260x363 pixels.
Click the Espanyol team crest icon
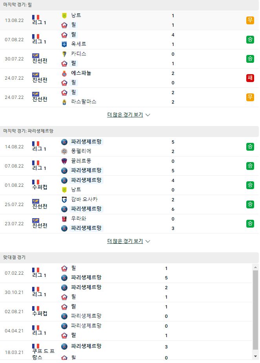tap(64, 73)
